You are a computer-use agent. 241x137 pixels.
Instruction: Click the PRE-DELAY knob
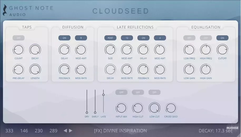point(18,70)
